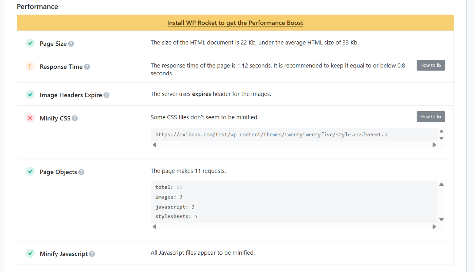The height and width of the screenshot is (272, 475).
Task: Open the Install WP Rocket performance boost link
Action: click(235, 23)
